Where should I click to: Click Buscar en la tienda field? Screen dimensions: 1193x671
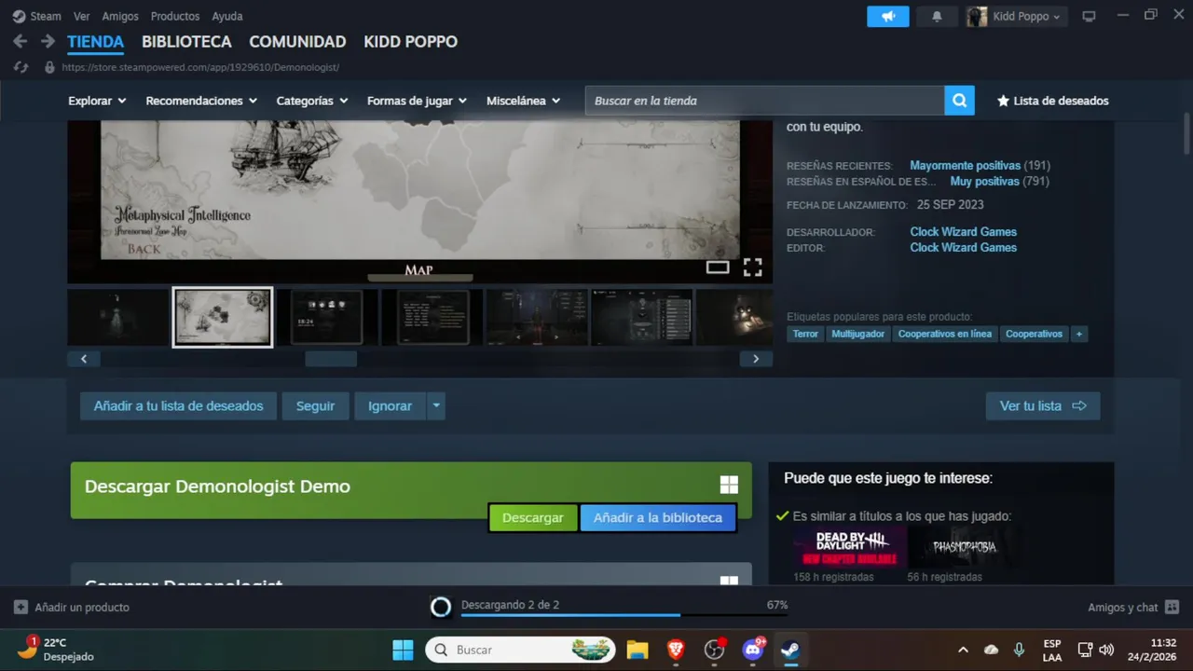coord(764,101)
